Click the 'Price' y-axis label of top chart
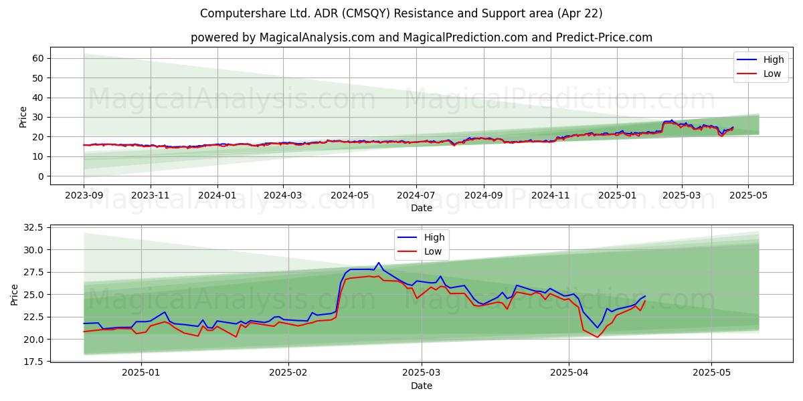 point(23,117)
